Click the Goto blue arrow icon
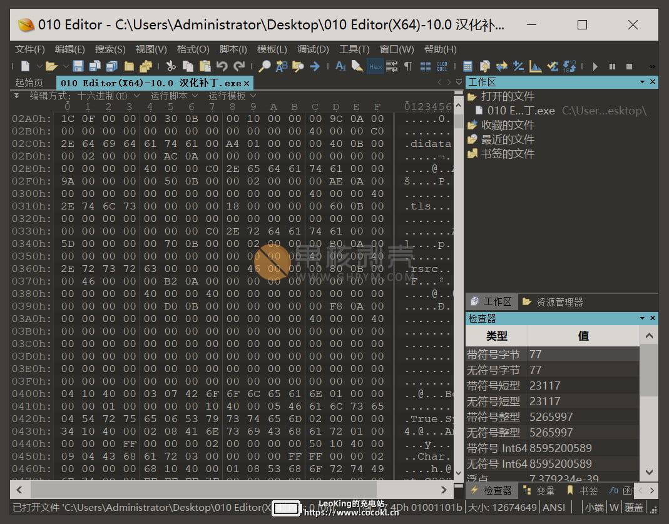Viewport: 669px width, 524px height. [x=315, y=66]
